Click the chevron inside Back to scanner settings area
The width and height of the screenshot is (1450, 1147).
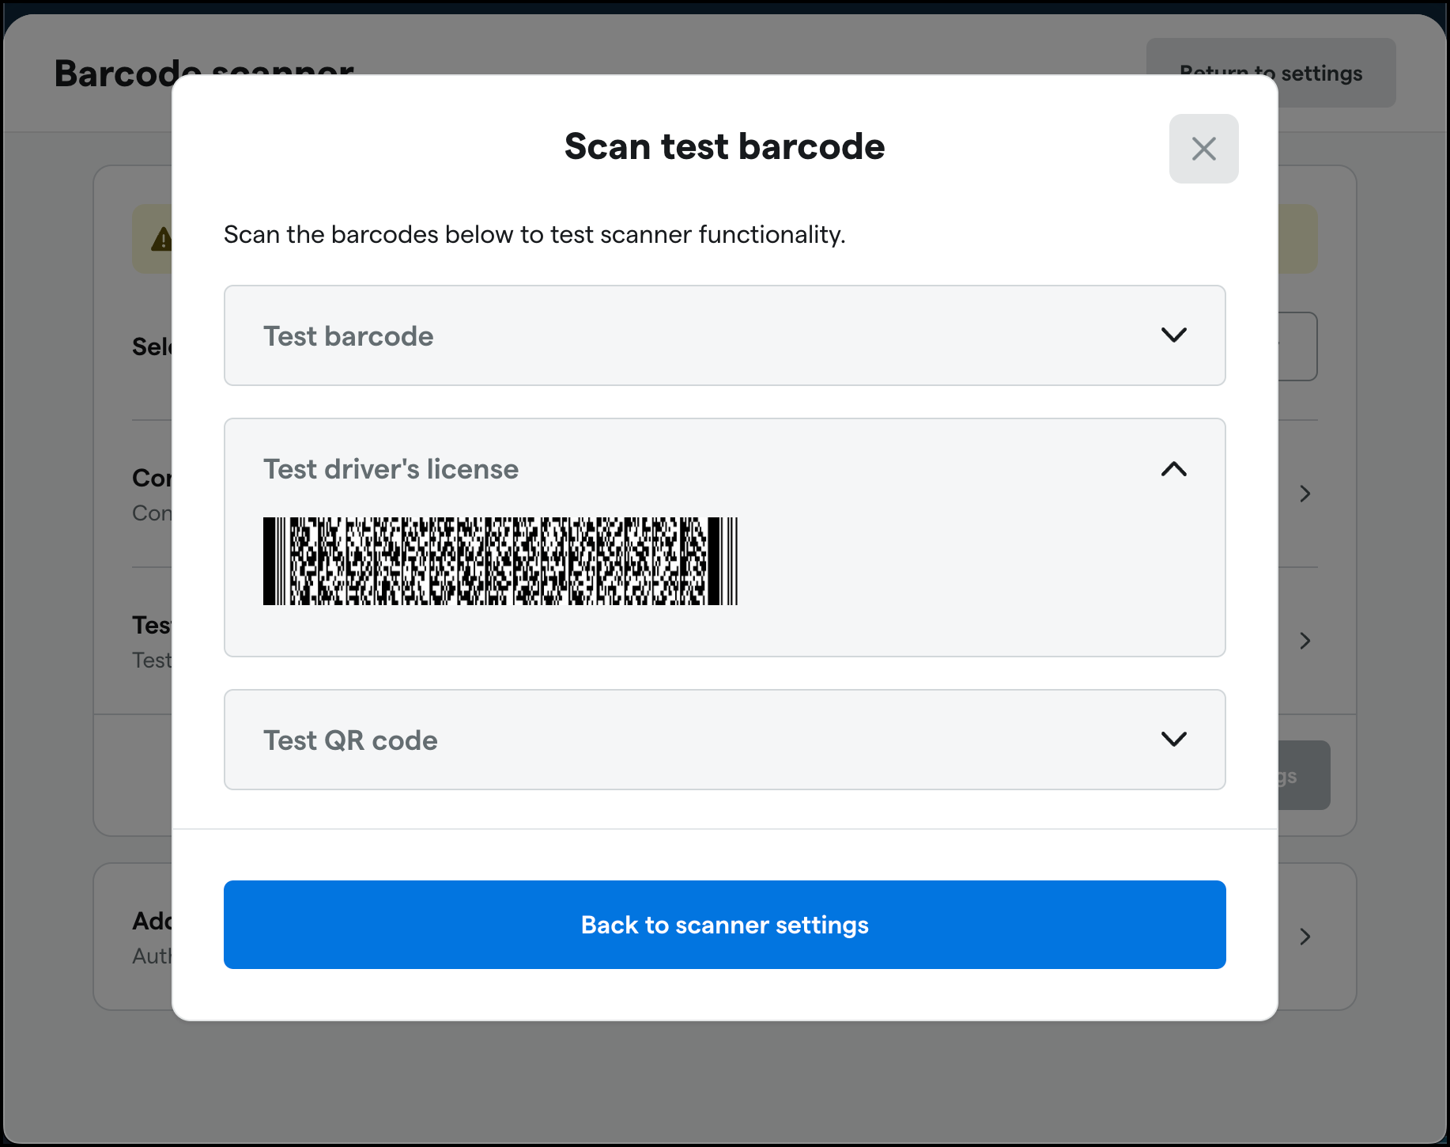724,925
